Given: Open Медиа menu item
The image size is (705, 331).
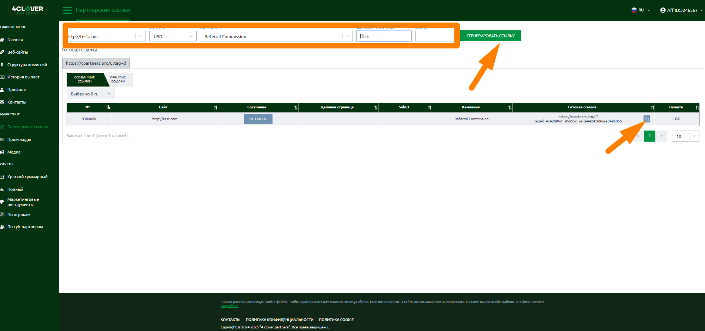Looking at the screenshot, I should (x=14, y=152).
